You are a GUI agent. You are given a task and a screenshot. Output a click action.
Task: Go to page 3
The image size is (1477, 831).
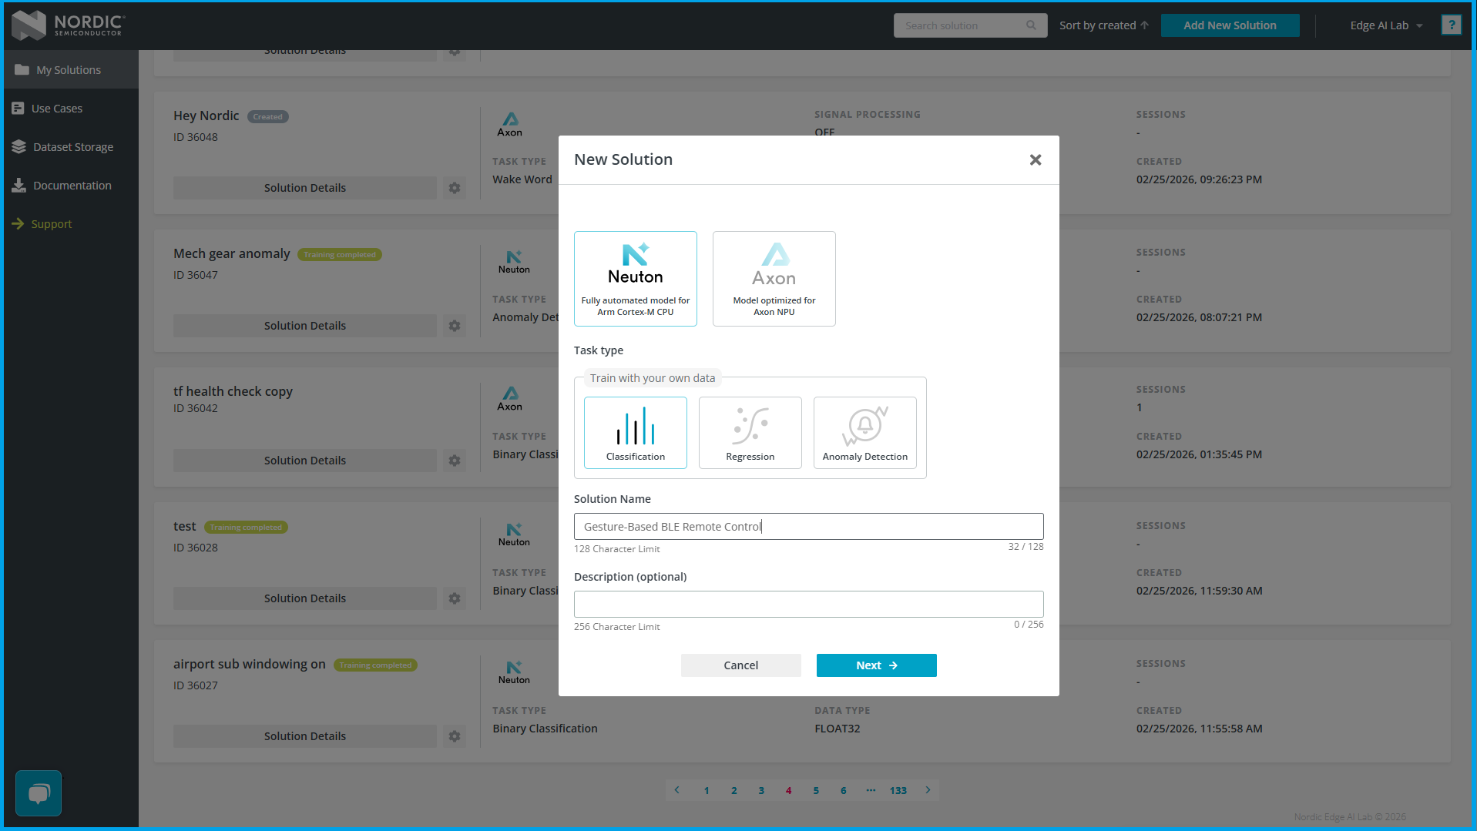click(x=761, y=790)
